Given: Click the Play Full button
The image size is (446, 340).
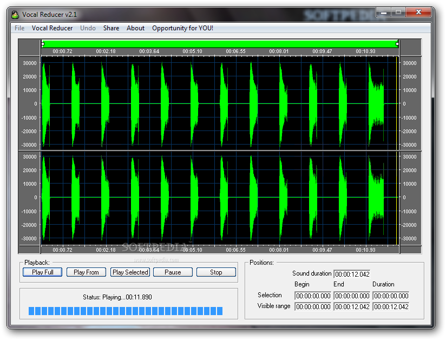Looking at the screenshot, I should click(42, 272).
